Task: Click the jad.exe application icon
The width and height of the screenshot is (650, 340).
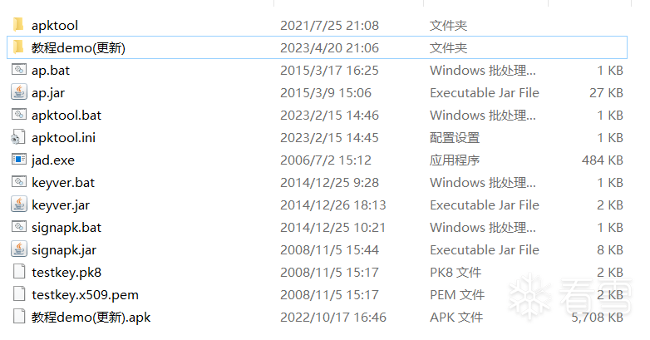Action: [18, 160]
